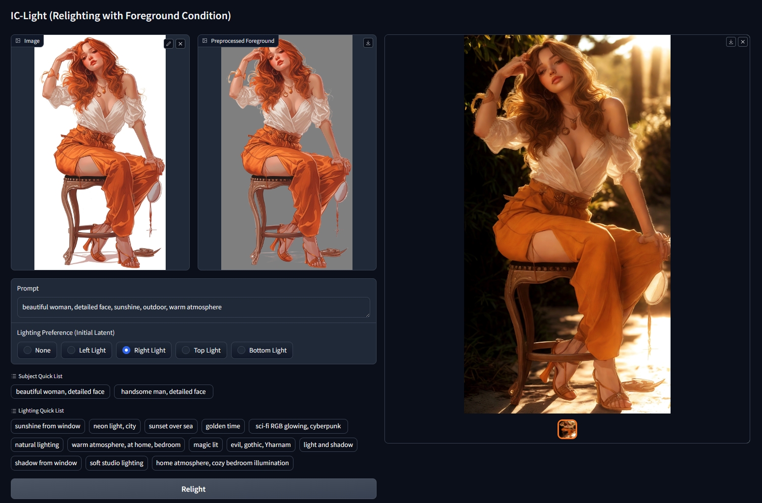Screen dimensions: 762x503
Task: Pick 'warm atmosphere, at home, bedroom' preset
Action: coord(126,444)
